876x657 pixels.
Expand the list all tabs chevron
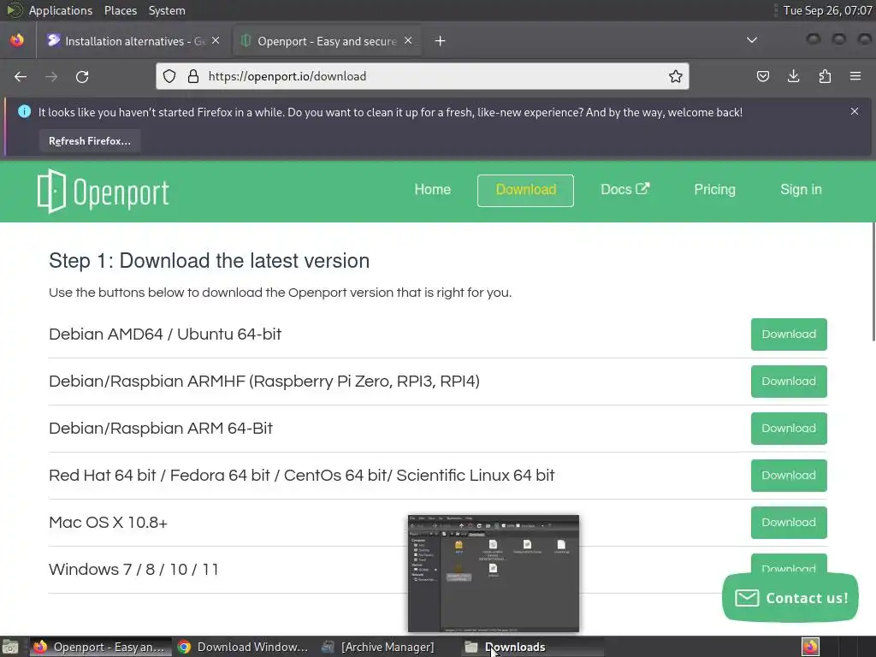coord(752,40)
